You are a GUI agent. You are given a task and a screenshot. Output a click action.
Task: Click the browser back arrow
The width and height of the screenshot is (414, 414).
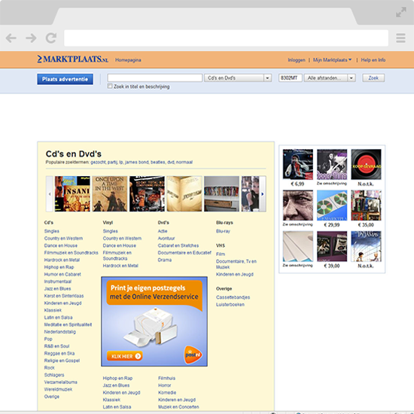click(x=11, y=38)
